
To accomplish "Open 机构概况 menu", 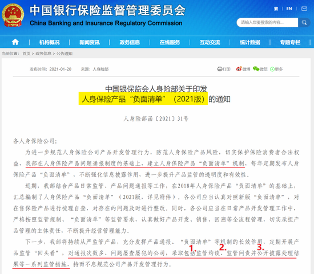I will click(50, 42).
